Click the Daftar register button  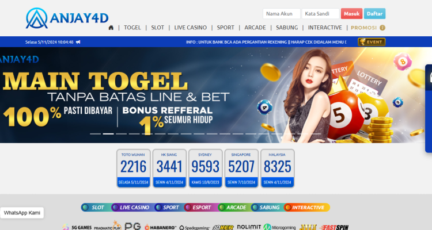point(374,13)
